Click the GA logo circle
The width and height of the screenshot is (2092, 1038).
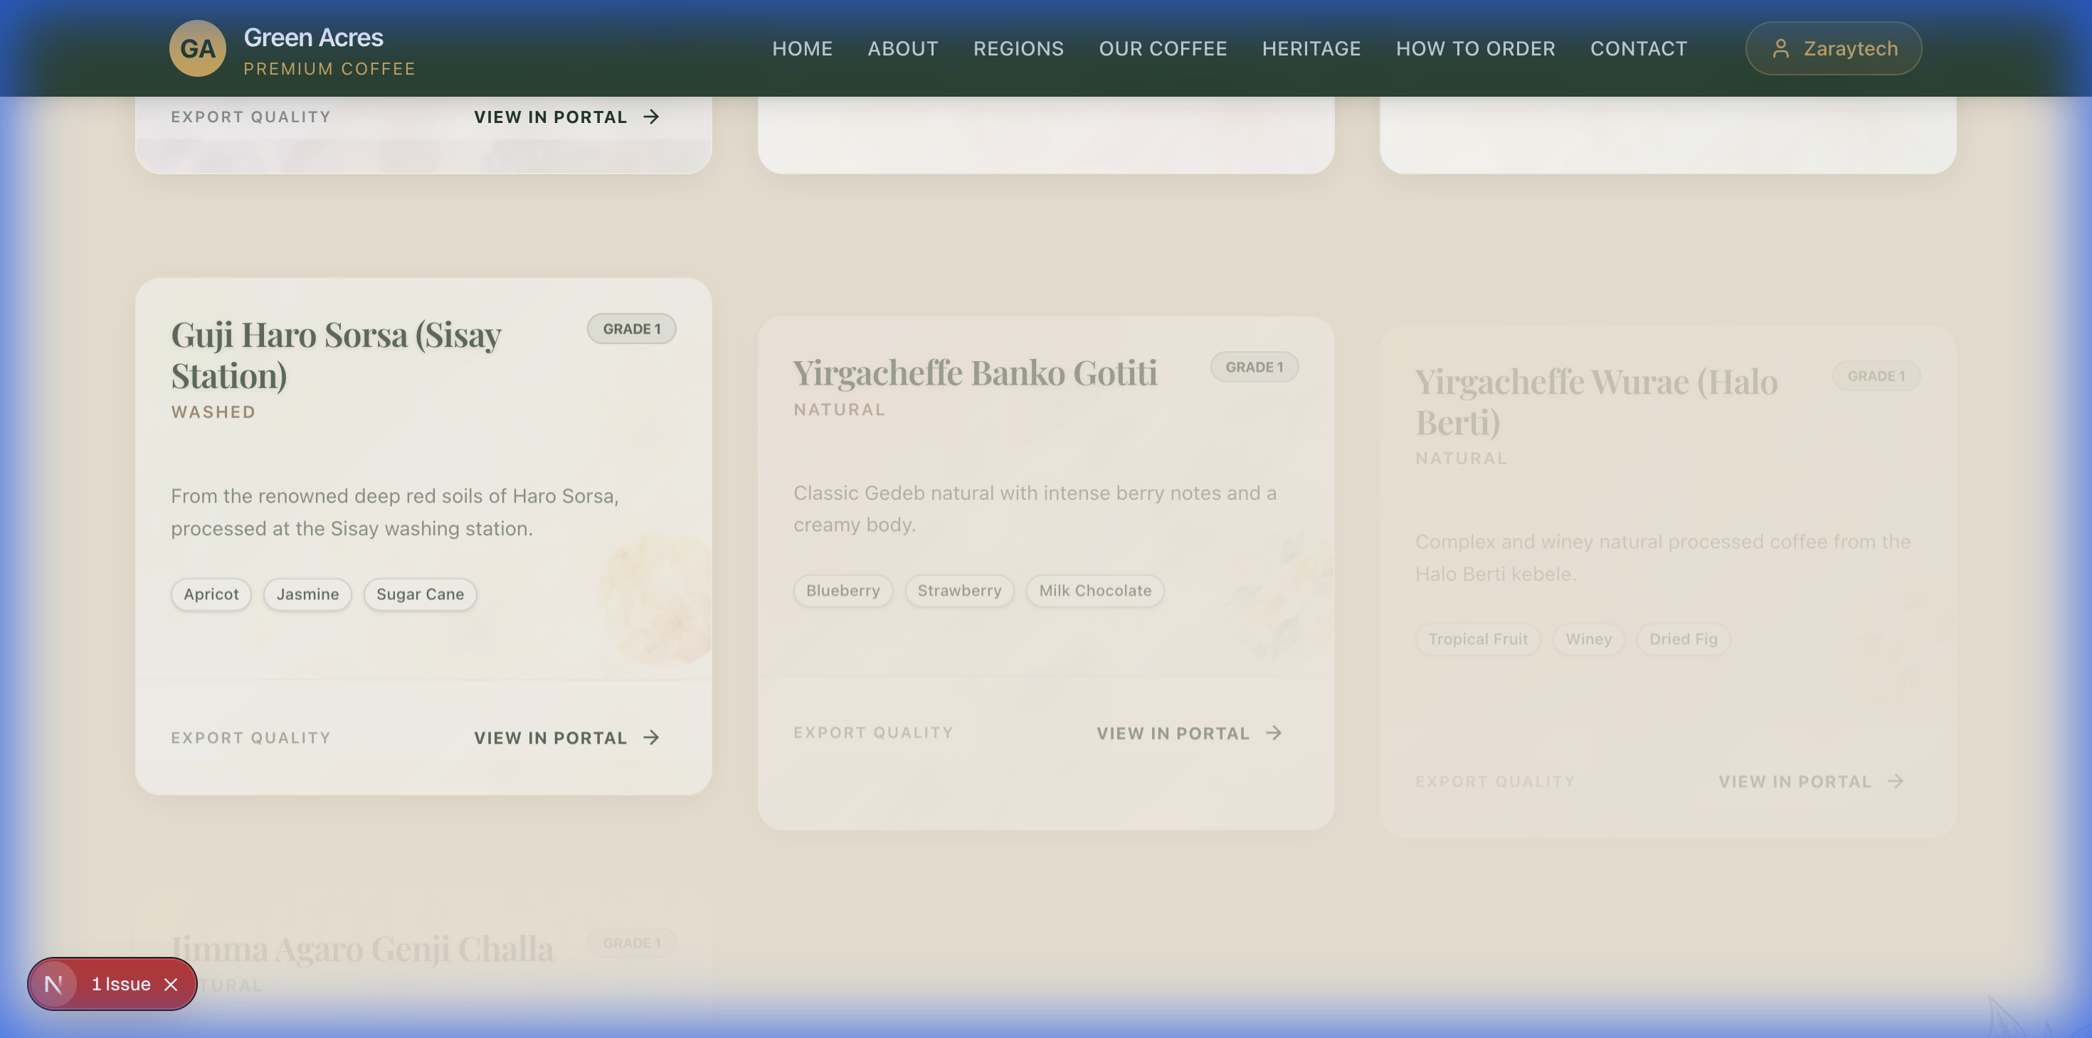coord(197,48)
